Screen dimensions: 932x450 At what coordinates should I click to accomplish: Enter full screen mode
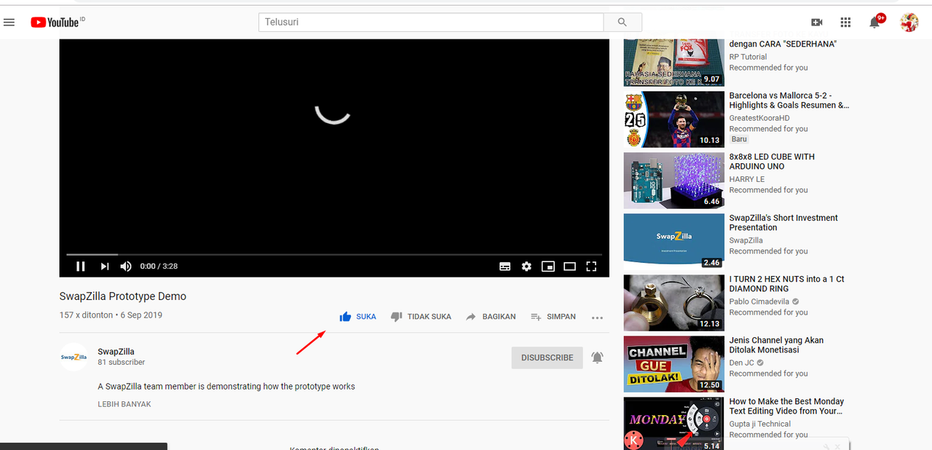coord(591,267)
